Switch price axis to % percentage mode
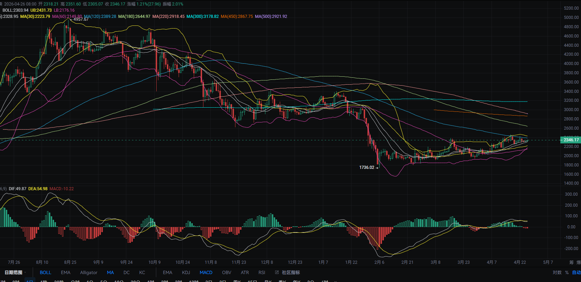 [x=567, y=272]
